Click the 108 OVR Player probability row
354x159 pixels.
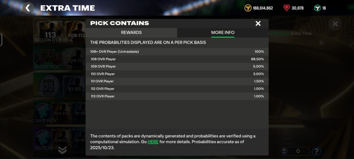pyautogui.click(x=177, y=59)
